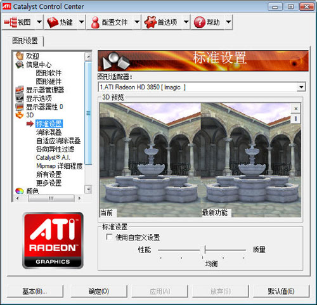Click the 帮助 (Help) question mark icon

click(x=199, y=22)
